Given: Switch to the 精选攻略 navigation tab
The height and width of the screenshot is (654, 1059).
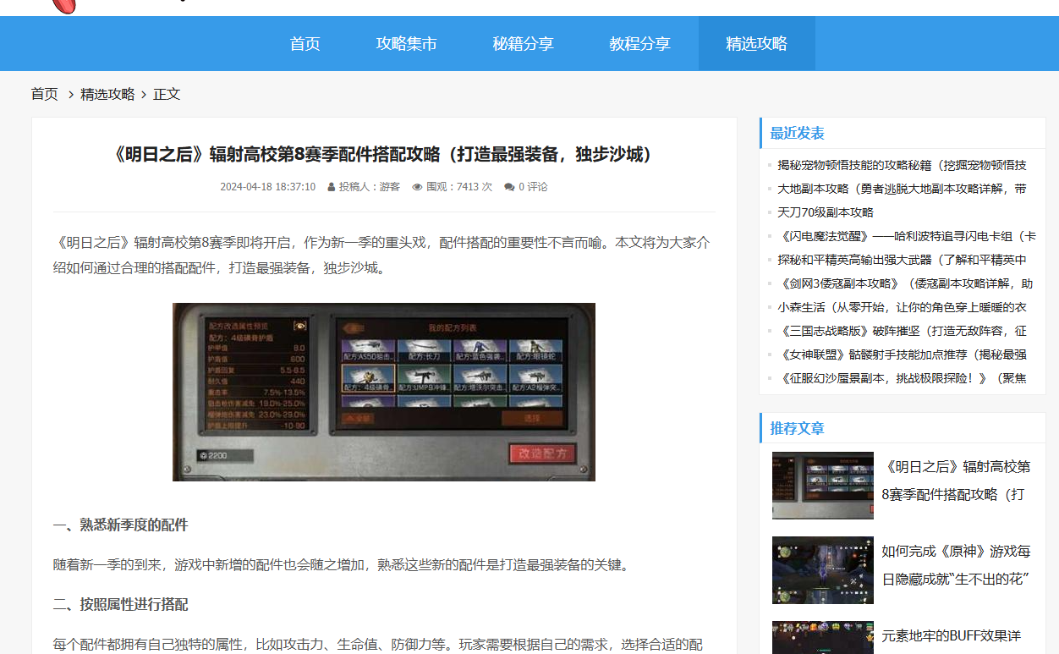Looking at the screenshot, I should (x=756, y=44).
